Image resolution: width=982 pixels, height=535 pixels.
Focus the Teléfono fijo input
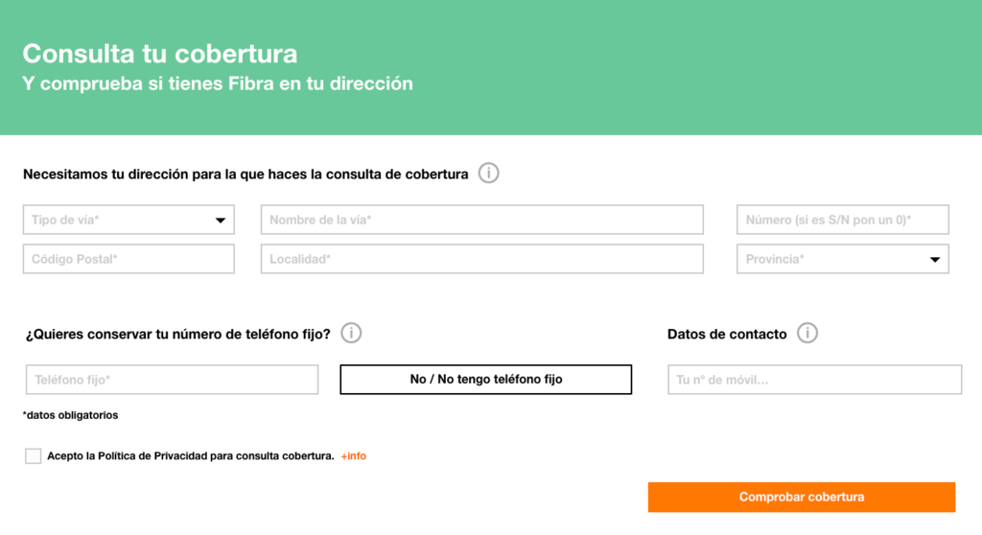(172, 380)
